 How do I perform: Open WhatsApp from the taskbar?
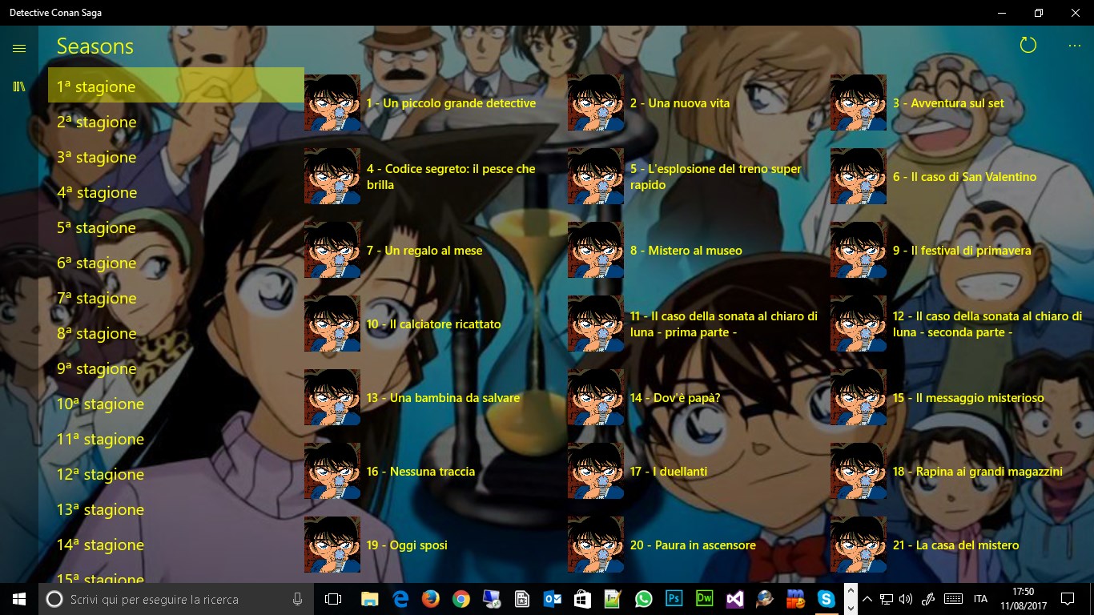[644, 599]
